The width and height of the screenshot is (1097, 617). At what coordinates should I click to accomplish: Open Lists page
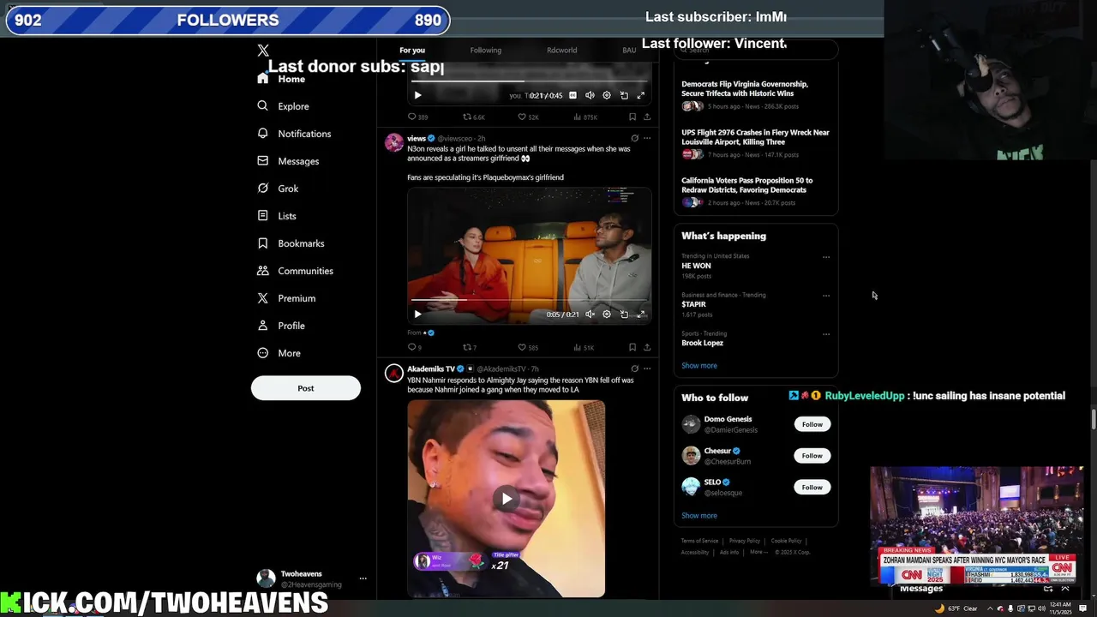(x=277, y=216)
